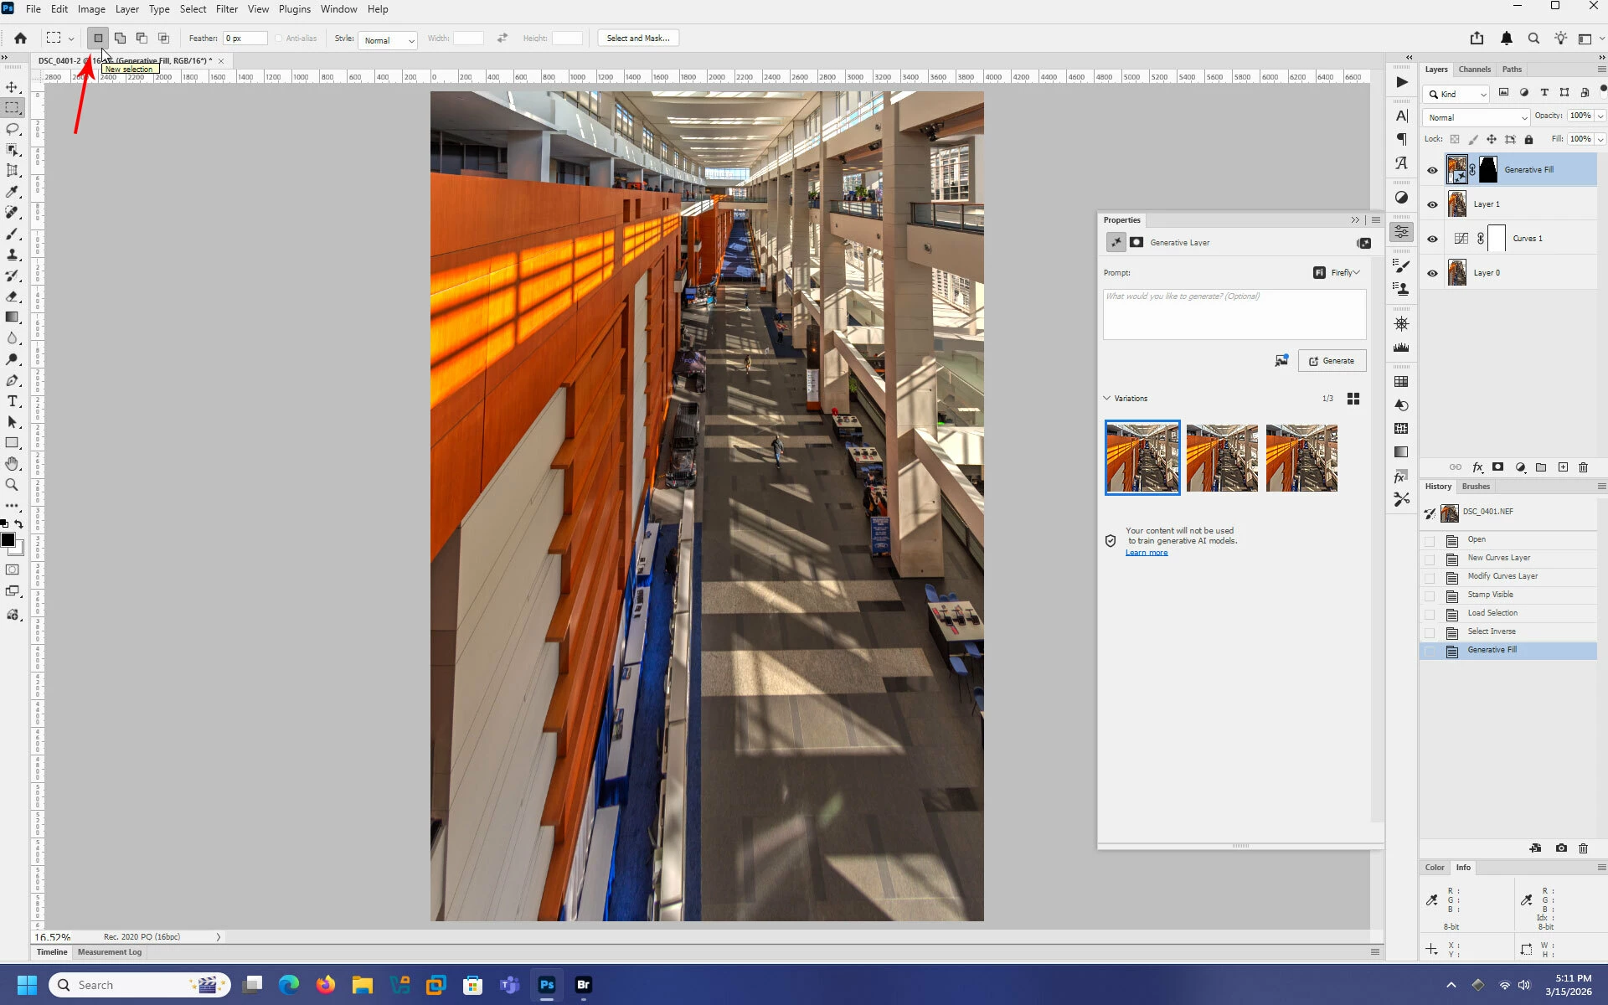Delete layer using Layers trash icon

coord(1583,467)
